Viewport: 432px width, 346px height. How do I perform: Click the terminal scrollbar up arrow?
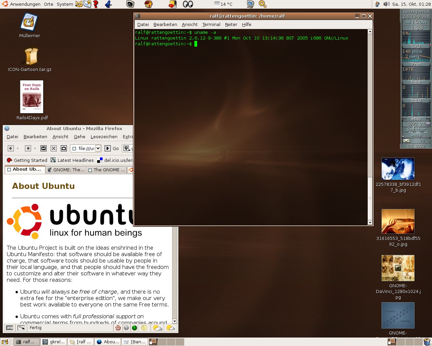(370, 31)
